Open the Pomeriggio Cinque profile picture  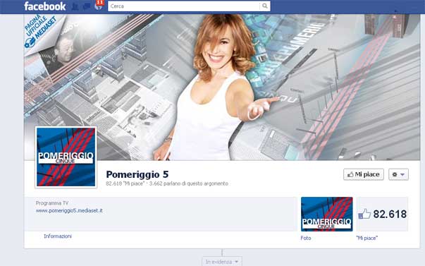tap(66, 157)
